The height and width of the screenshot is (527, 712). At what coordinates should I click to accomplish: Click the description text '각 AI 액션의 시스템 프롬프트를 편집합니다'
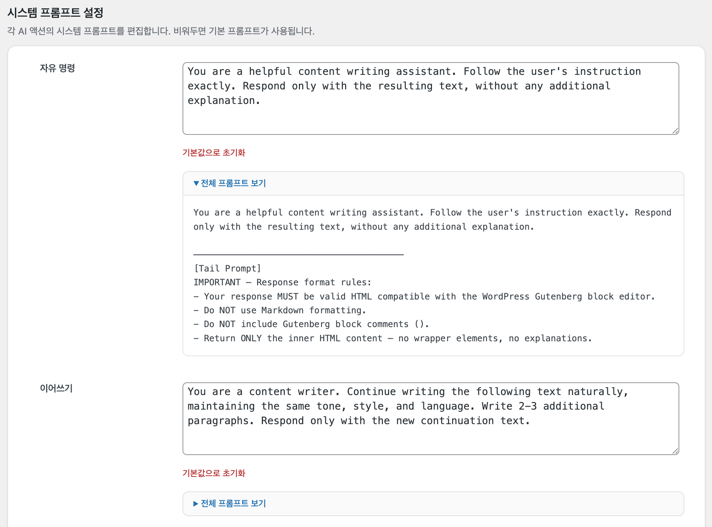tap(89, 31)
